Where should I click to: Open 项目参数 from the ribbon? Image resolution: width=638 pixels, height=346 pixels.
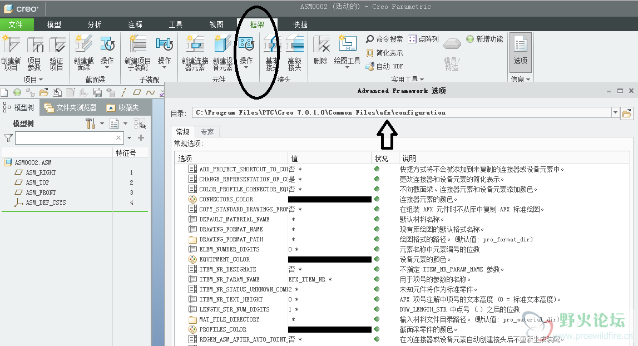pyautogui.click(x=34, y=53)
